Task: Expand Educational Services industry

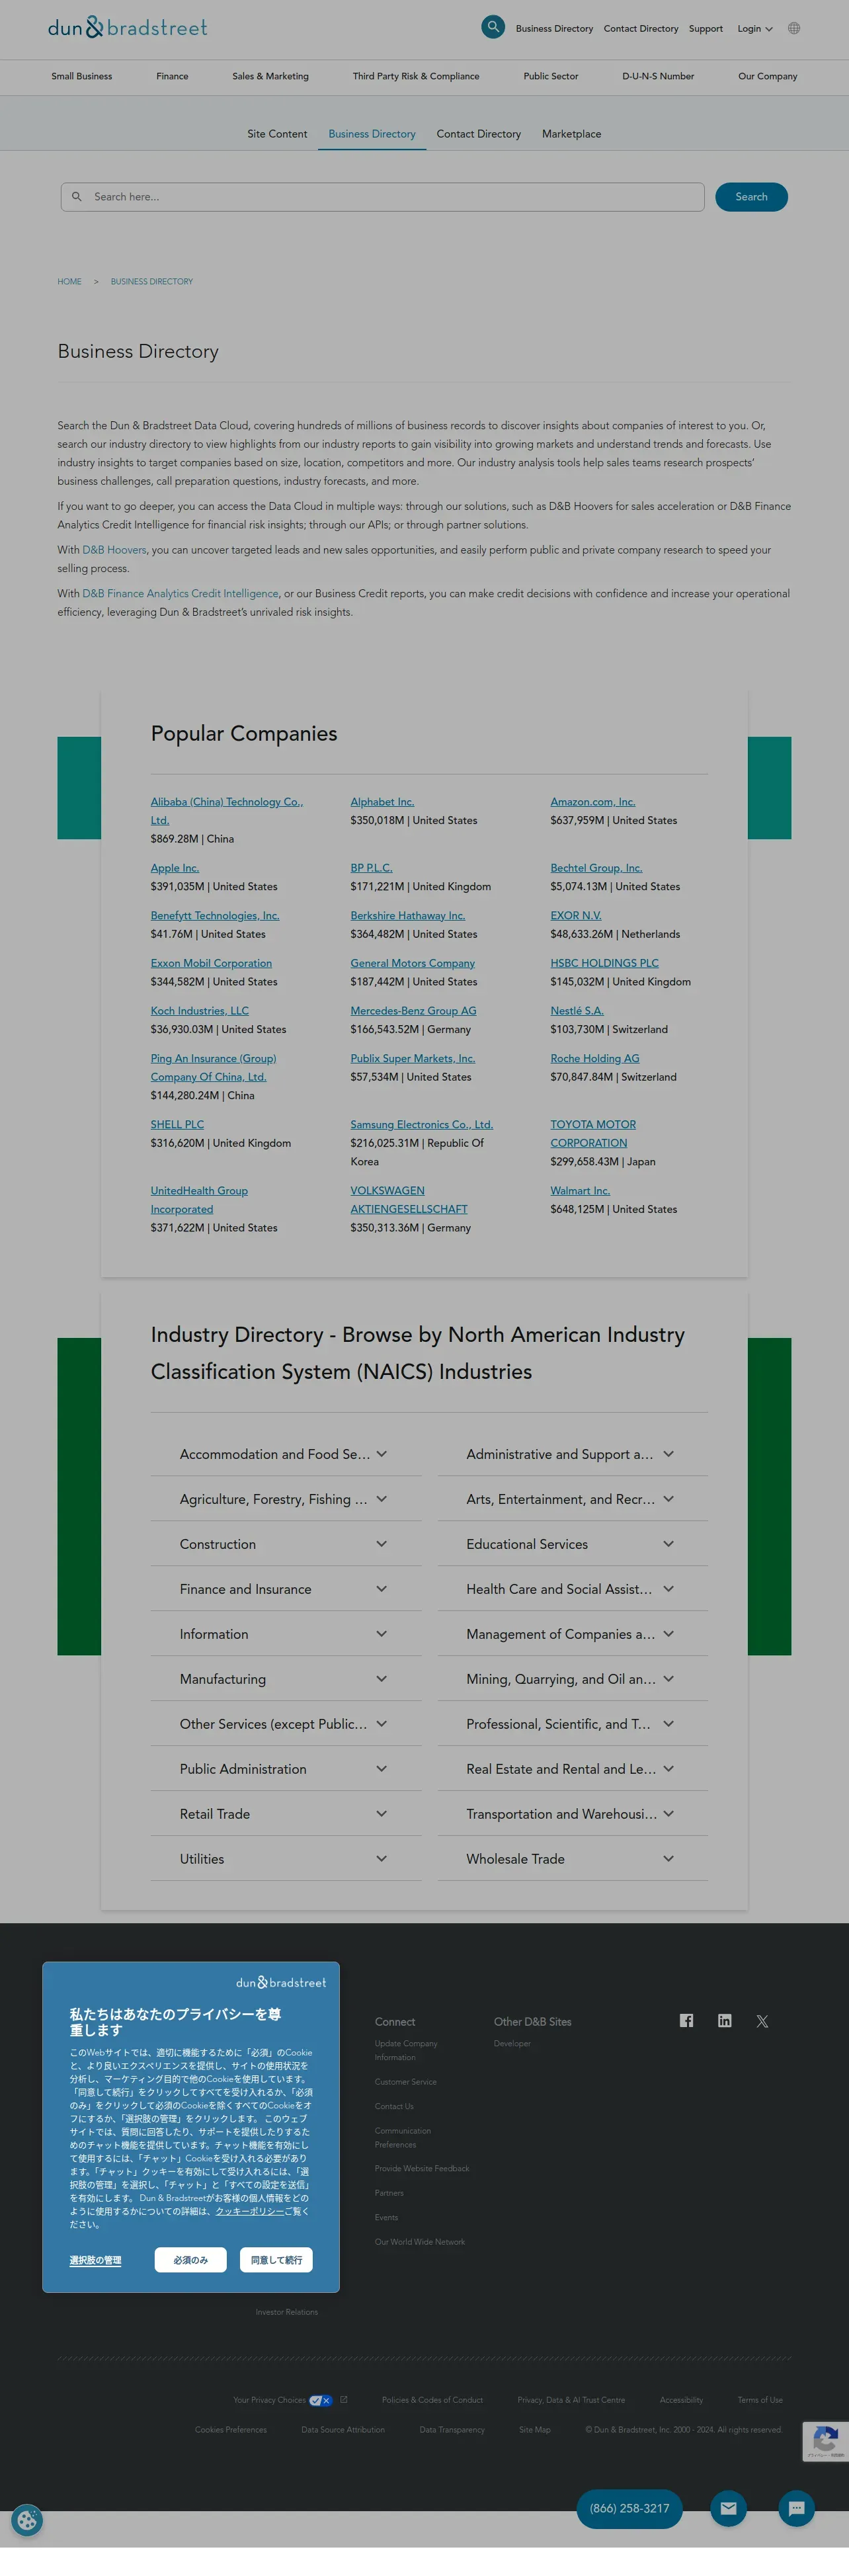Action: (x=572, y=1544)
